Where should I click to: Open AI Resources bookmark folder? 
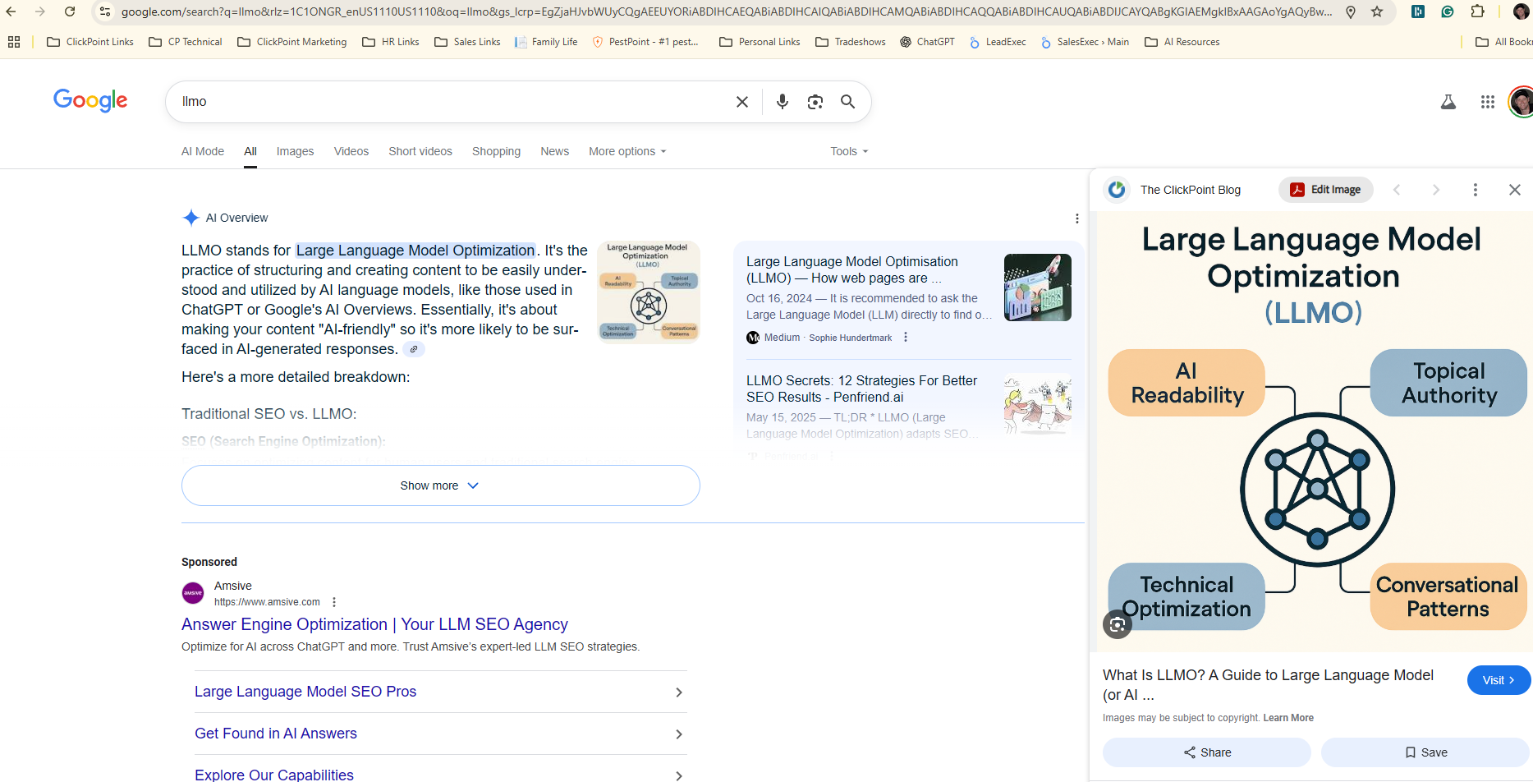(x=1182, y=42)
